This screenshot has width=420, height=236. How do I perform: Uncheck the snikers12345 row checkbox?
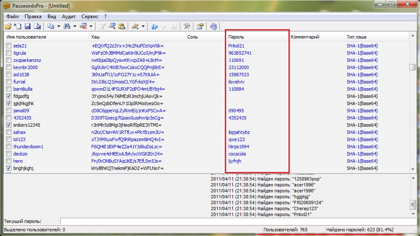point(8,125)
